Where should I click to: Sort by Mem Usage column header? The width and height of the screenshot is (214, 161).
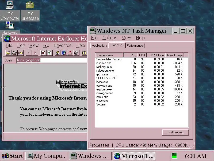coord(175,55)
